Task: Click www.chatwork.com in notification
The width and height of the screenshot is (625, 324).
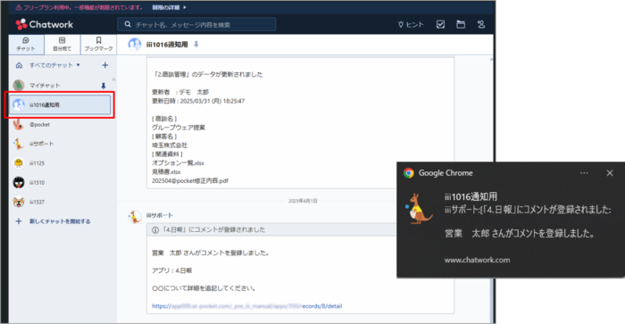Action: point(477,260)
